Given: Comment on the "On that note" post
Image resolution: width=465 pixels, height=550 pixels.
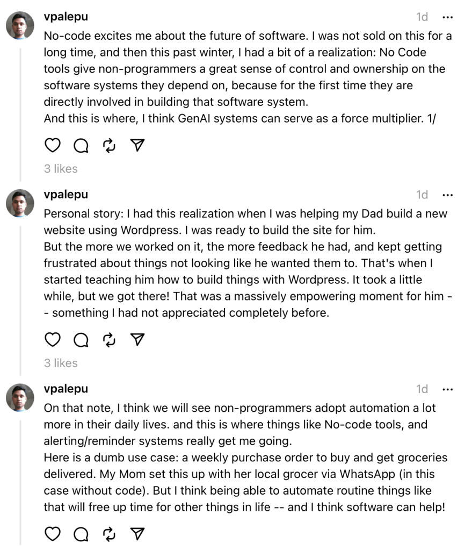Looking at the screenshot, I should coord(81,534).
